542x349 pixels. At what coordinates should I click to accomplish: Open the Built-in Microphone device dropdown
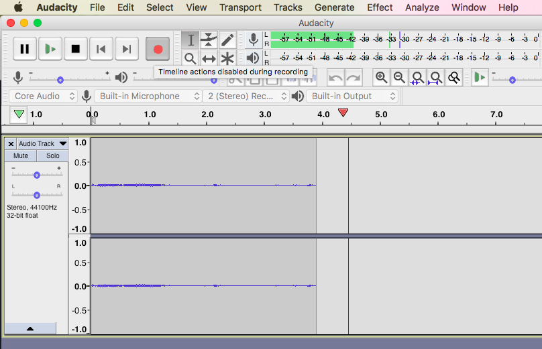pyautogui.click(x=148, y=96)
